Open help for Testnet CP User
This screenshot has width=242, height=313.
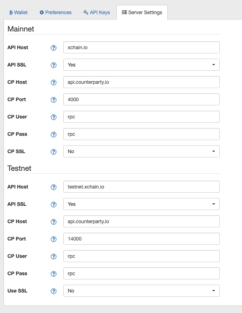click(53, 256)
